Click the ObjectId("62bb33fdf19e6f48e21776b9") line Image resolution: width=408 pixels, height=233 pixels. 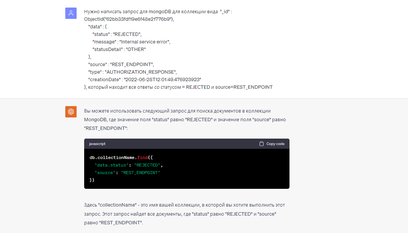pyautogui.click(x=129, y=19)
